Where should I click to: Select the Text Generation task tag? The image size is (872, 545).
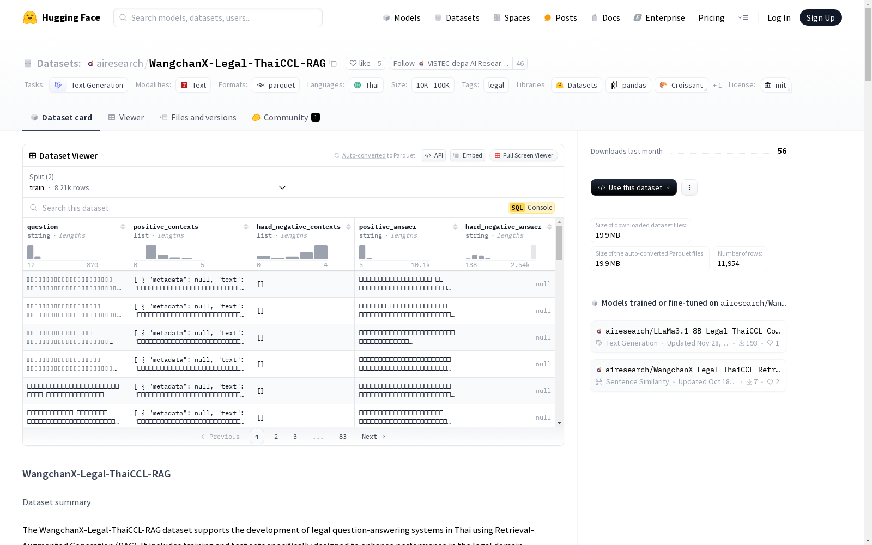coord(88,85)
